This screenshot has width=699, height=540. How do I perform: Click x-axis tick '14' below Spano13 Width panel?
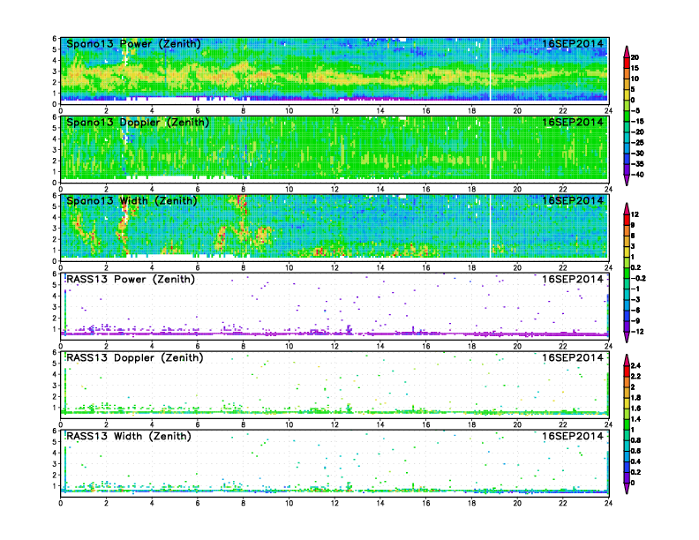[380, 267]
